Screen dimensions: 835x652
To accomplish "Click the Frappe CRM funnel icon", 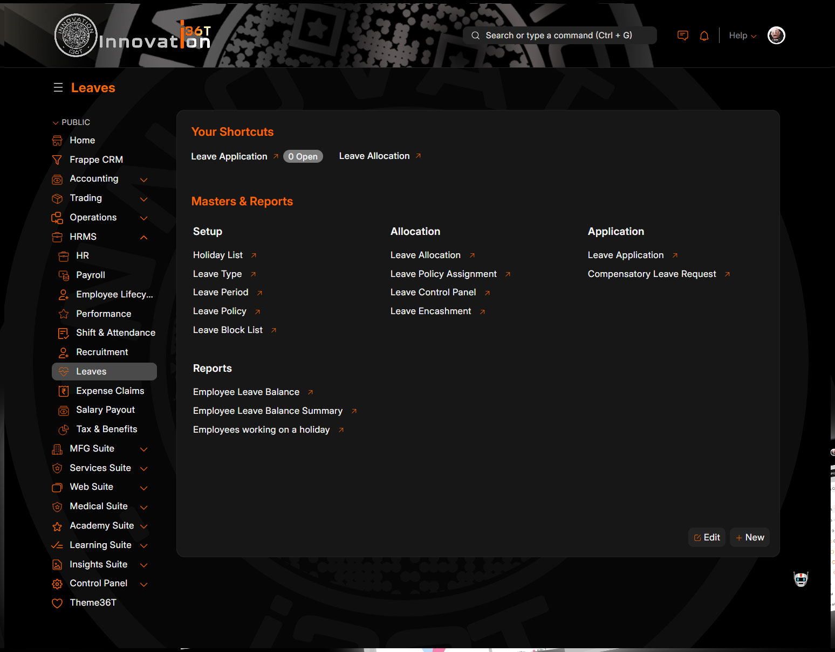I will coord(57,160).
